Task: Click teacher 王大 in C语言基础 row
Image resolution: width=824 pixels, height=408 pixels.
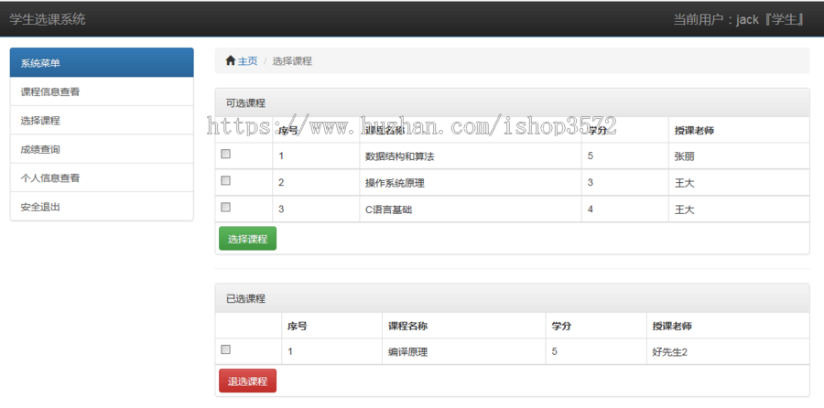Action: click(739, 209)
